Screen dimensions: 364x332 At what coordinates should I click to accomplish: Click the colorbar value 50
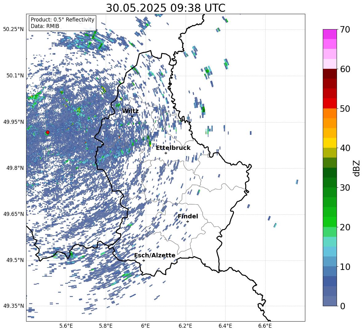(x=345, y=109)
